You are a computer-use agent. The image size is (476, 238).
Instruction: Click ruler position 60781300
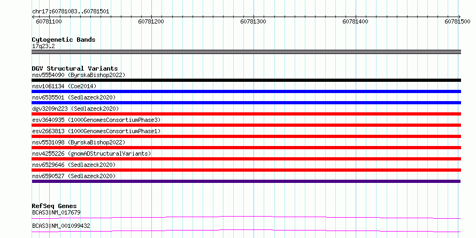(x=253, y=21)
